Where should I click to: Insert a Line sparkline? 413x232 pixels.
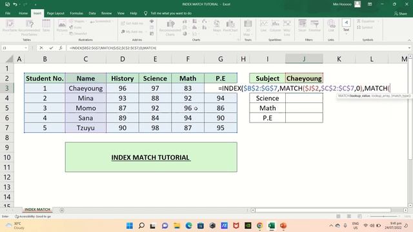(x=264, y=26)
